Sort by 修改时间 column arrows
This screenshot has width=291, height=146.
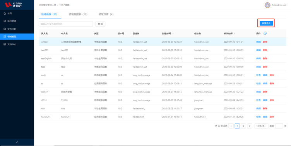[235, 34]
